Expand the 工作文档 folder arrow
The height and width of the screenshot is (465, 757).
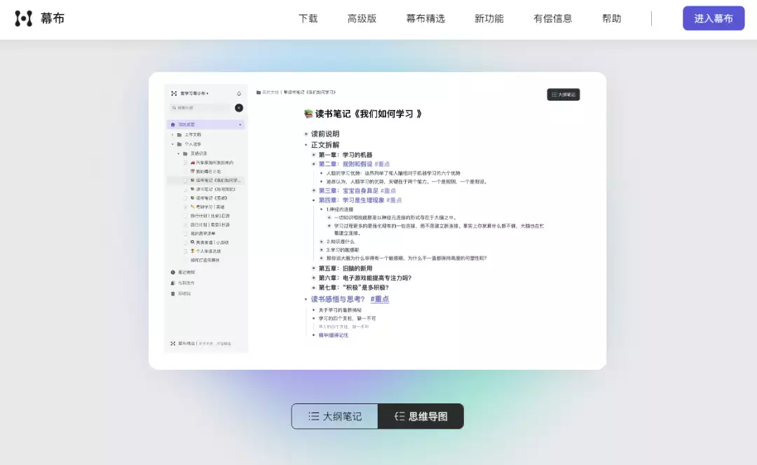172,134
